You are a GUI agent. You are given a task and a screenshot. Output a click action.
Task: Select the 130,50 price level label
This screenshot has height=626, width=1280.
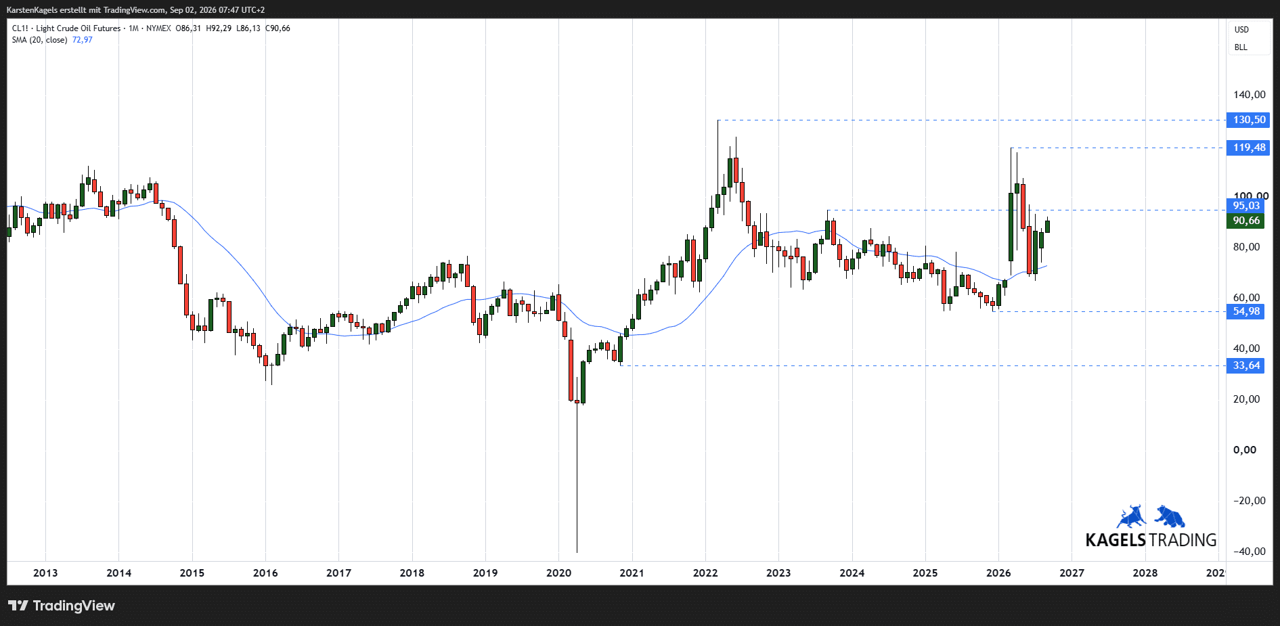1249,120
